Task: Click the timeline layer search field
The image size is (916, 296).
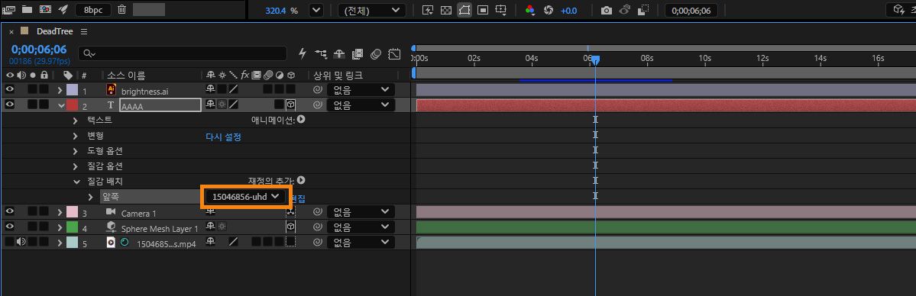Action: (183, 53)
